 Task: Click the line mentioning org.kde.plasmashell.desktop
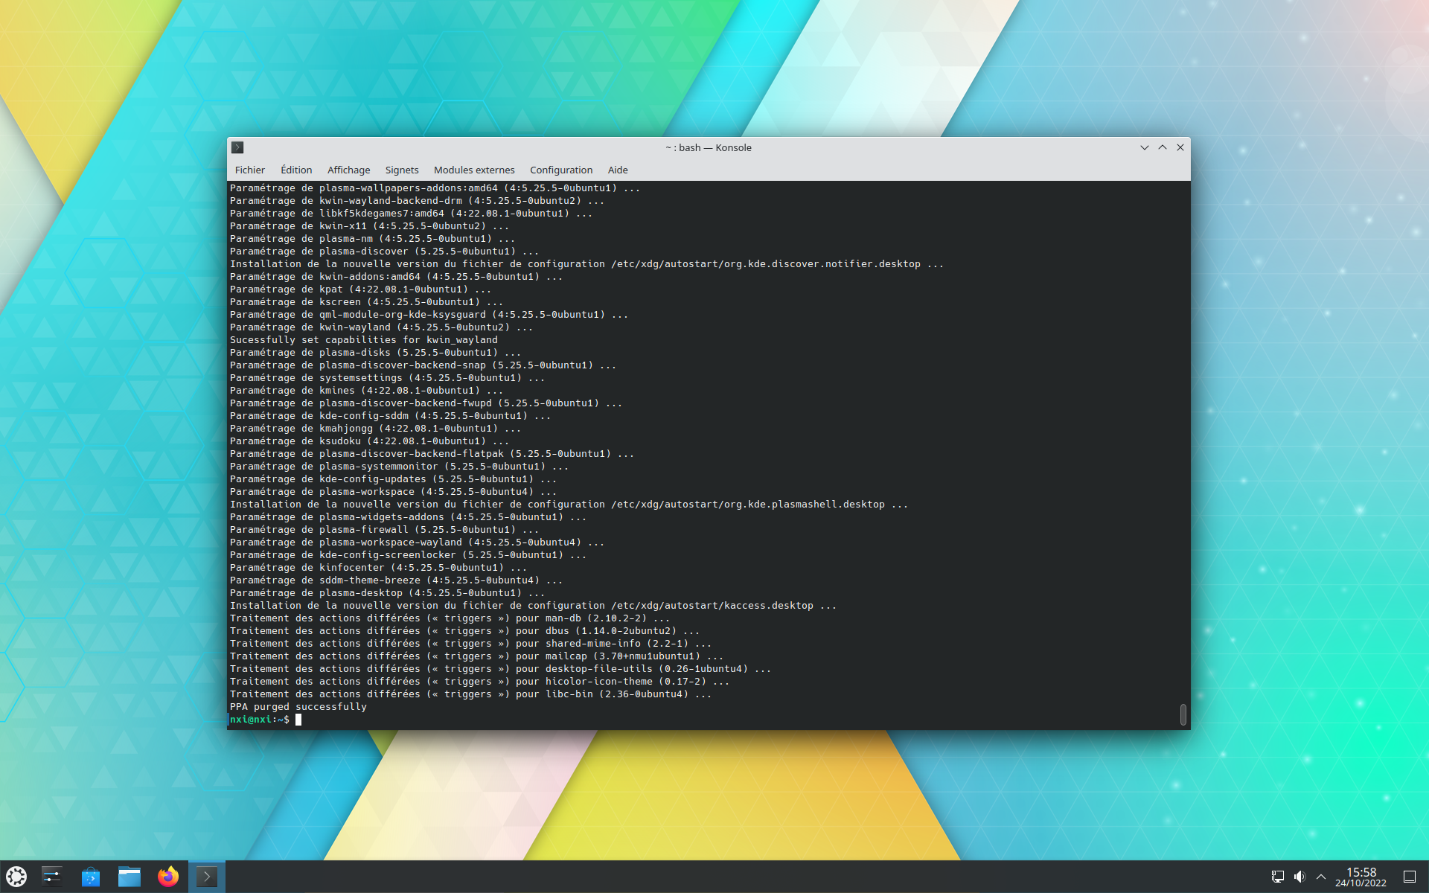point(569,505)
